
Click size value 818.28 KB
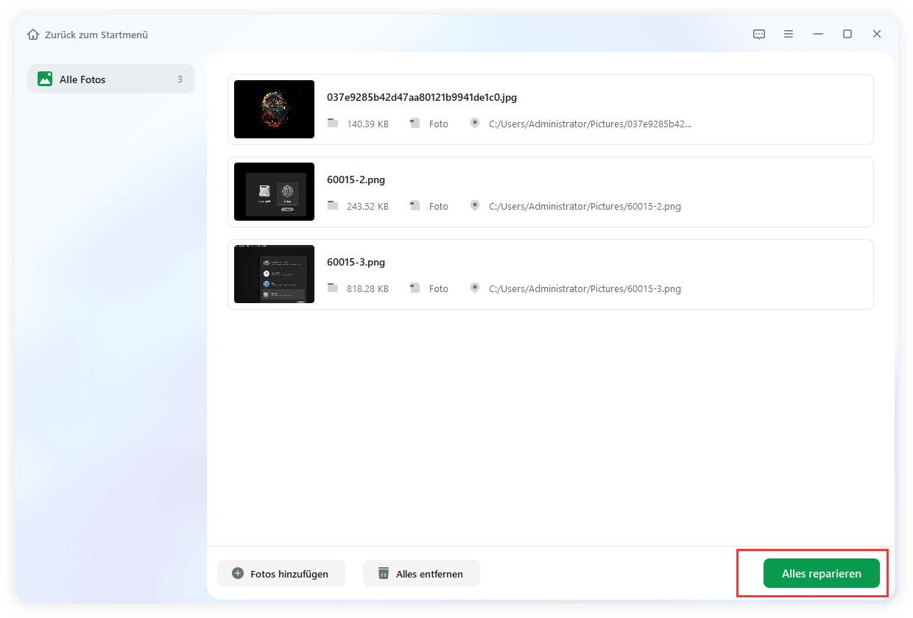pyautogui.click(x=367, y=289)
